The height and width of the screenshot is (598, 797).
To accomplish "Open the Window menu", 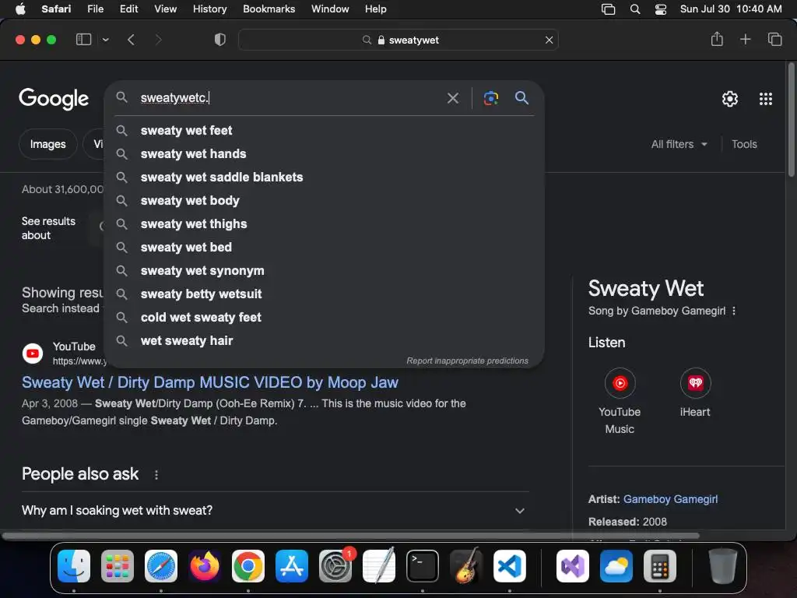I will pyautogui.click(x=330, y=9).
